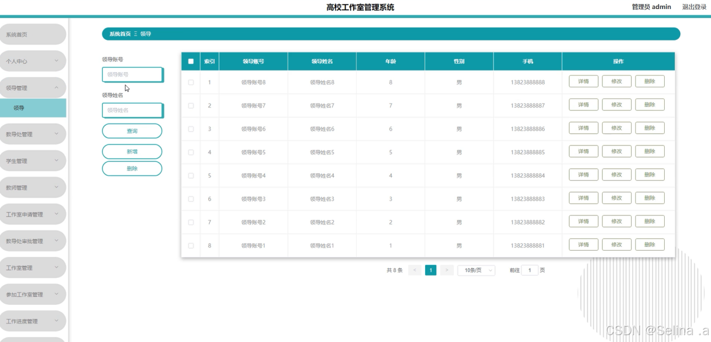Click the 共 8 条 total count text
This screenshot has height=342, width=711.
[395, 270]
